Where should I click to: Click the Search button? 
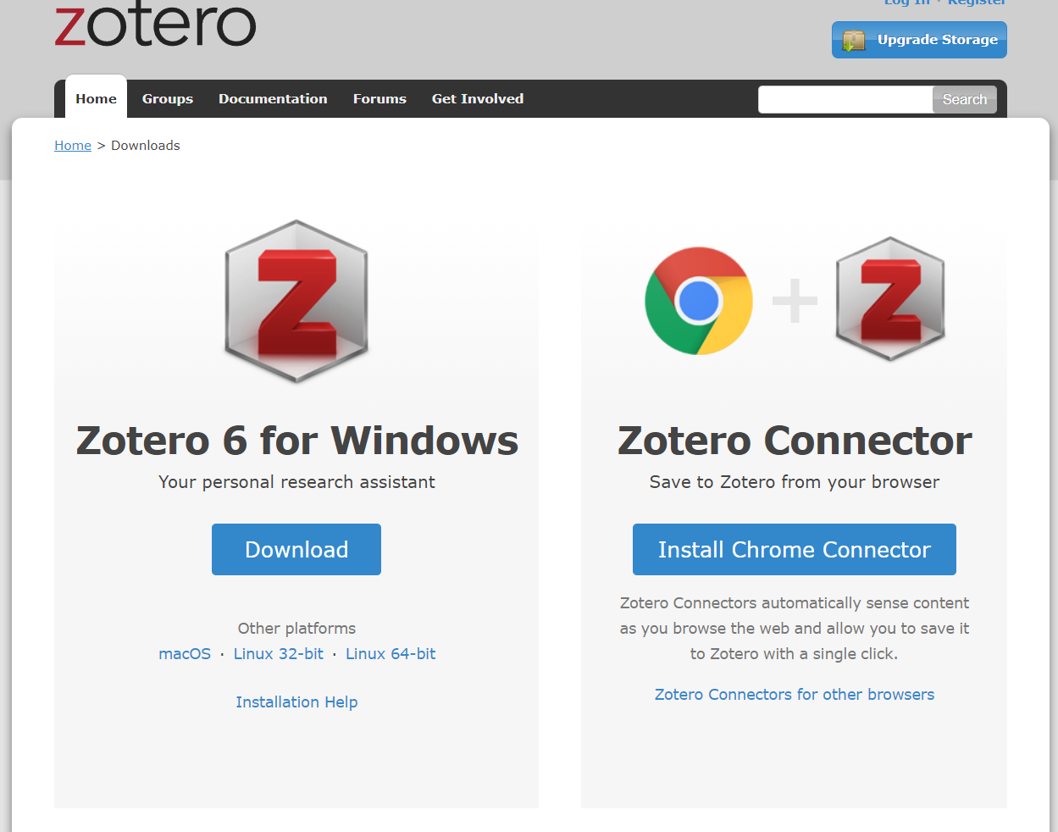pyautogui.click(x=964, y=99)
